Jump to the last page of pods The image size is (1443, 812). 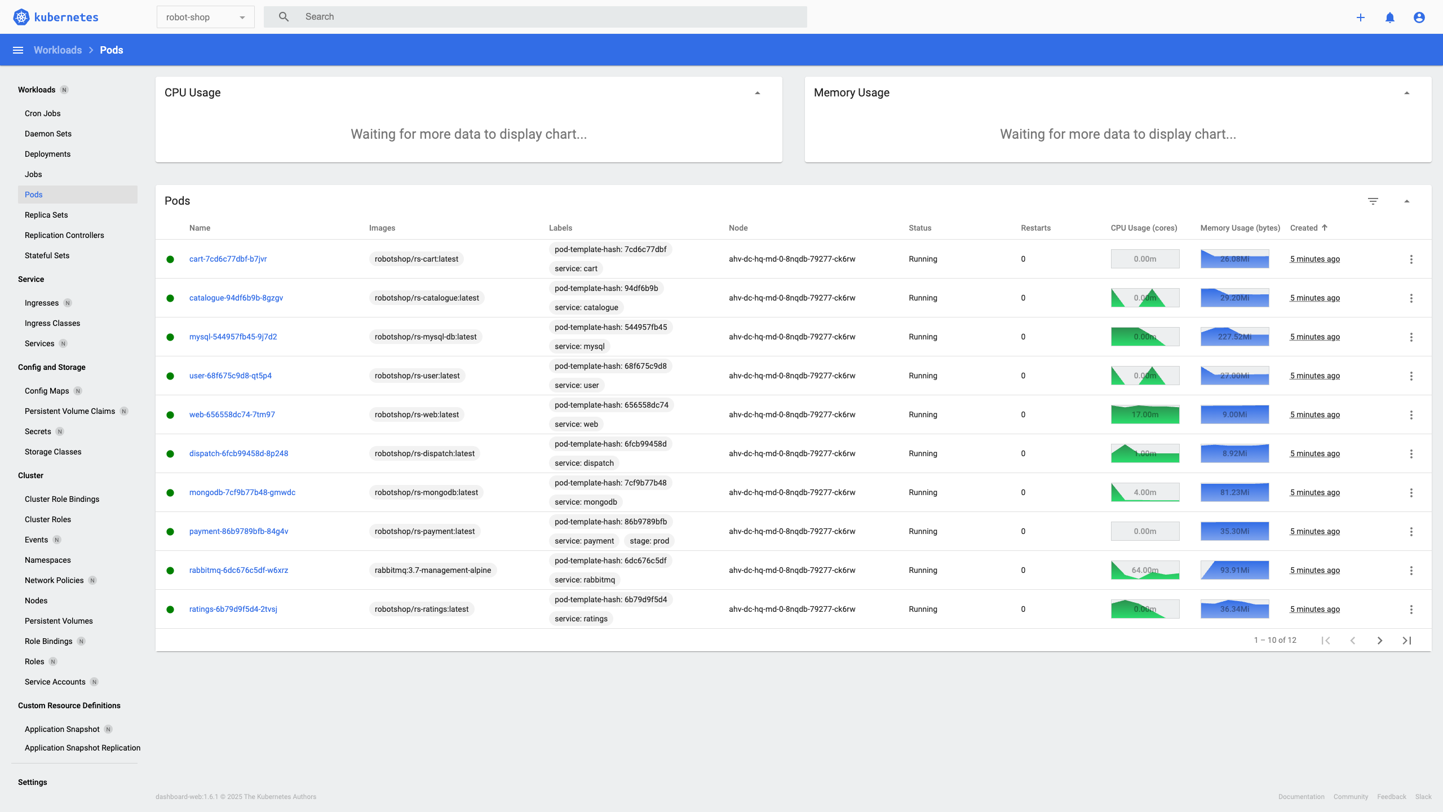(x=1406, y=641)
